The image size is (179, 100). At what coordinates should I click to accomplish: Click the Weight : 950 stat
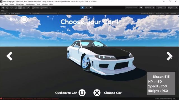(x=158, y=91)
